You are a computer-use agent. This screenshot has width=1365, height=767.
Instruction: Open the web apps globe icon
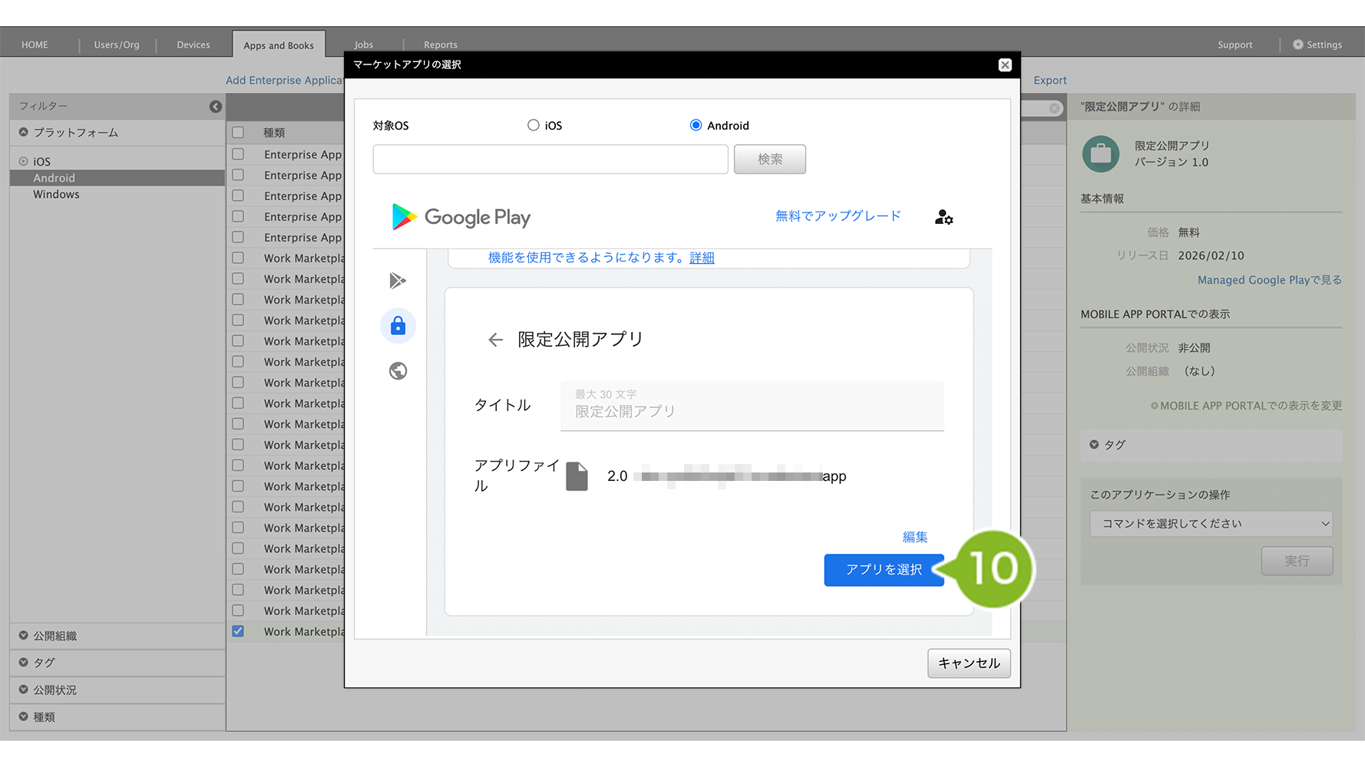pyautogui.click(x=398, y=371)
